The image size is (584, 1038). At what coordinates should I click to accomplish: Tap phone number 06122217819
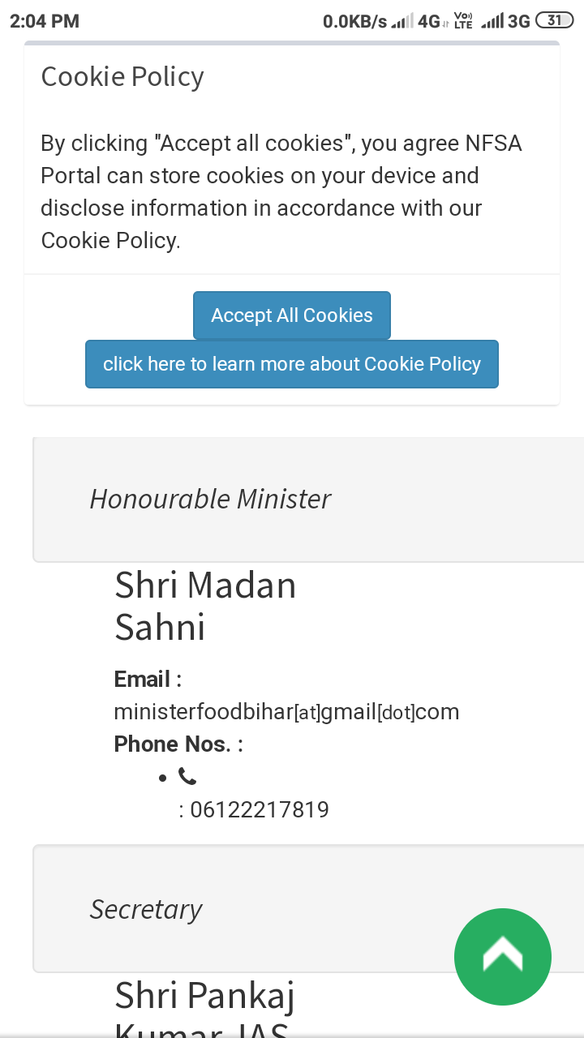[x=260, y=809]
